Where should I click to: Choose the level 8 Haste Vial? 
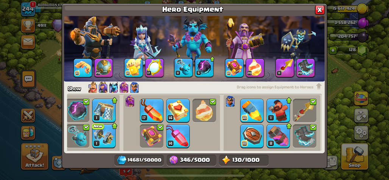278,136
